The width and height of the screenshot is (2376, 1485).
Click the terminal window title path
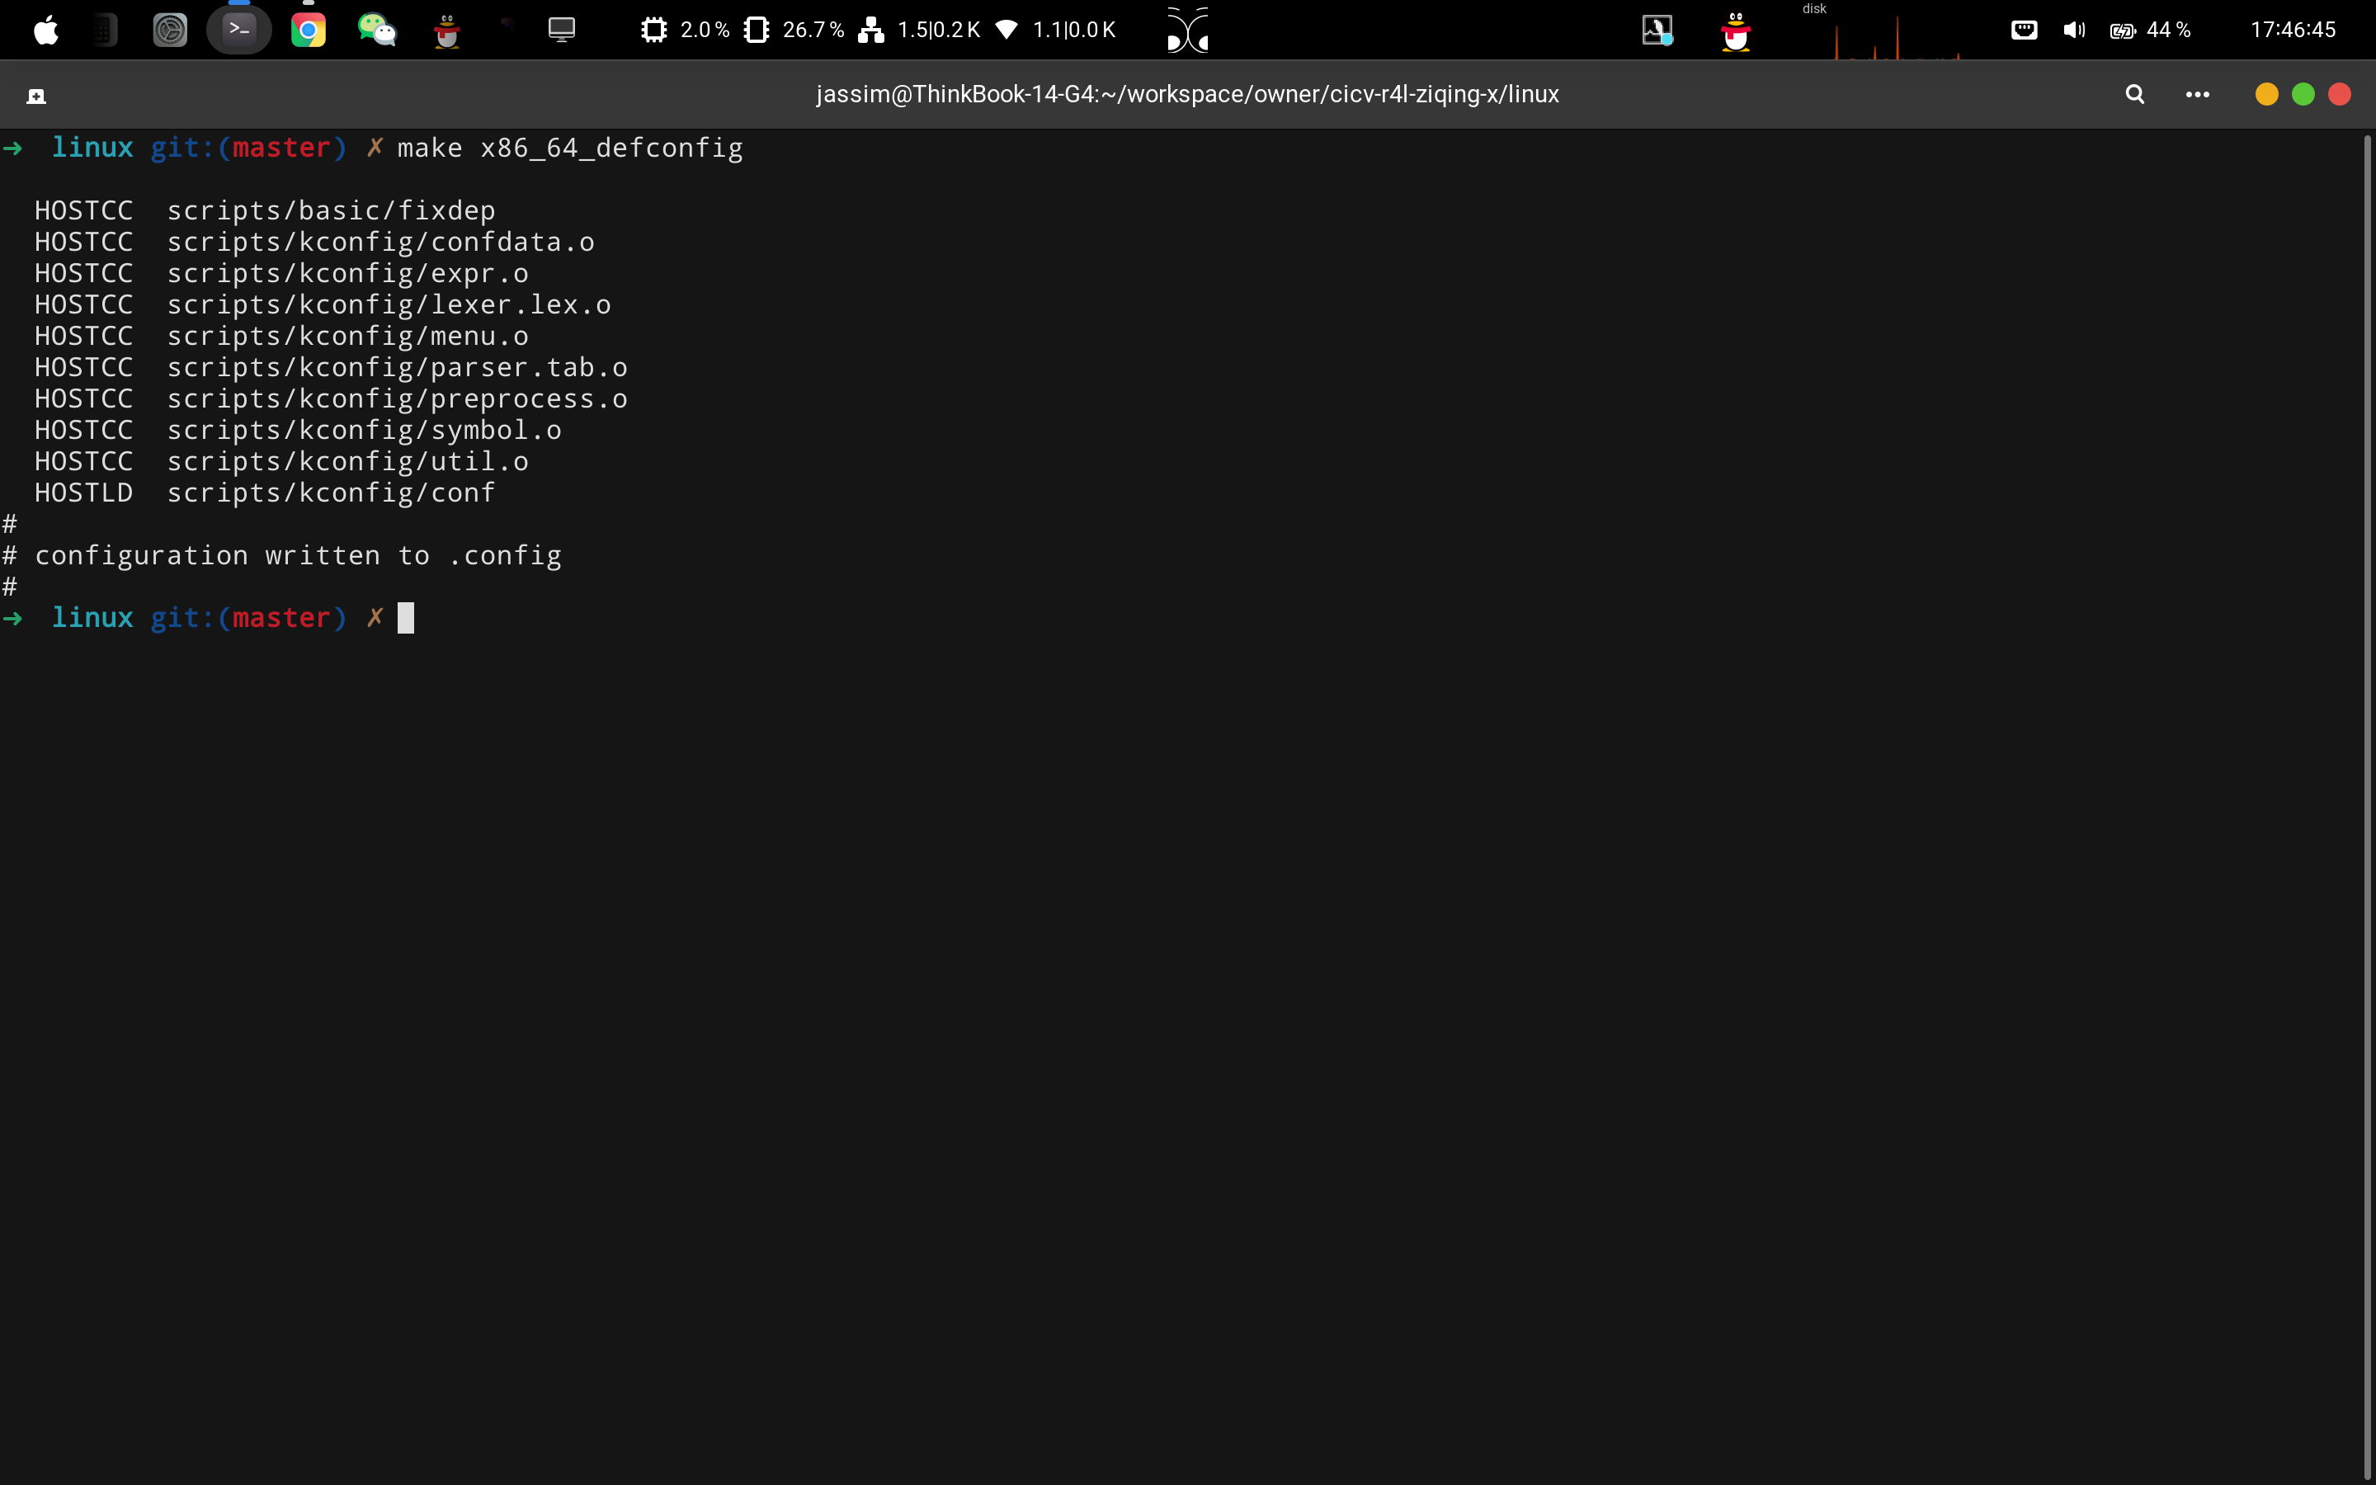point(1187,94)
